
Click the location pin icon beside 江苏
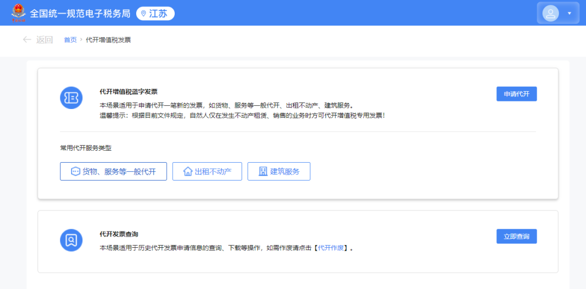pyautogui.click(x=143, y=14)
